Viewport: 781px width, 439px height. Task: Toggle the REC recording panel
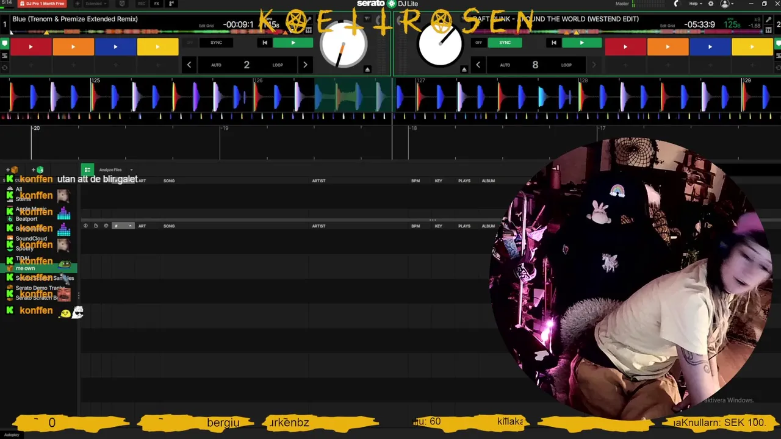point(142,4)
